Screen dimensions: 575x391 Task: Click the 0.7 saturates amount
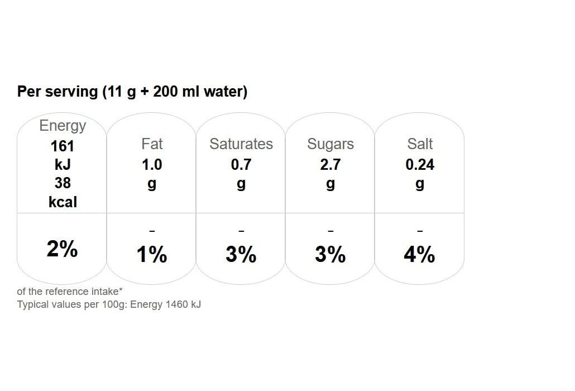(x=241, y=165)
